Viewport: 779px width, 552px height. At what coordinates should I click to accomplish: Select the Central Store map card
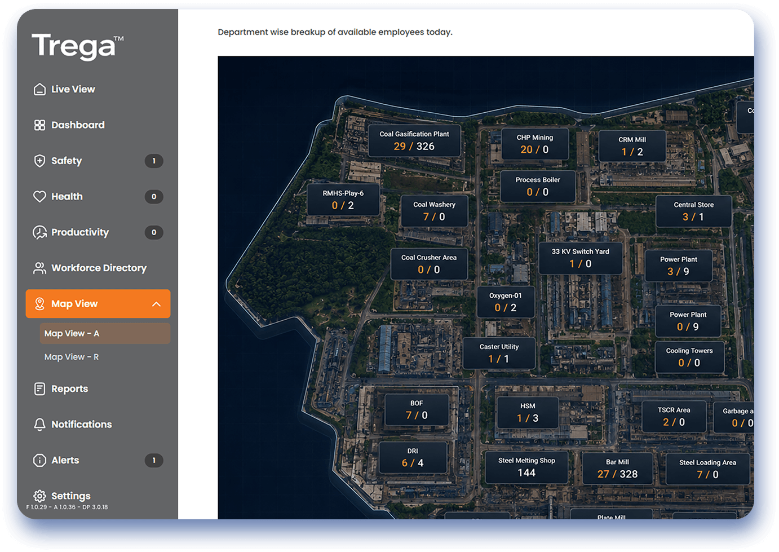(x=693, y=211)
